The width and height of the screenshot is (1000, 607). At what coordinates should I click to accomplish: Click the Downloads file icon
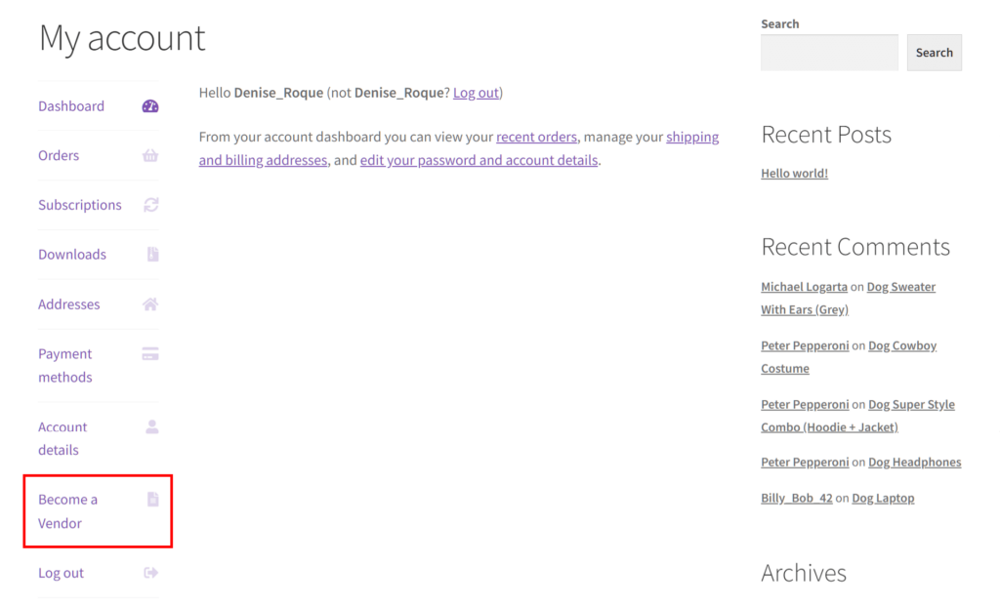(x=152, y=255)
